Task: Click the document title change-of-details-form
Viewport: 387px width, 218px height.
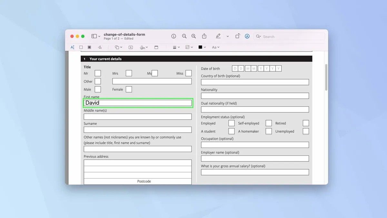Action: pyautogui.click(x=124, y=35)
